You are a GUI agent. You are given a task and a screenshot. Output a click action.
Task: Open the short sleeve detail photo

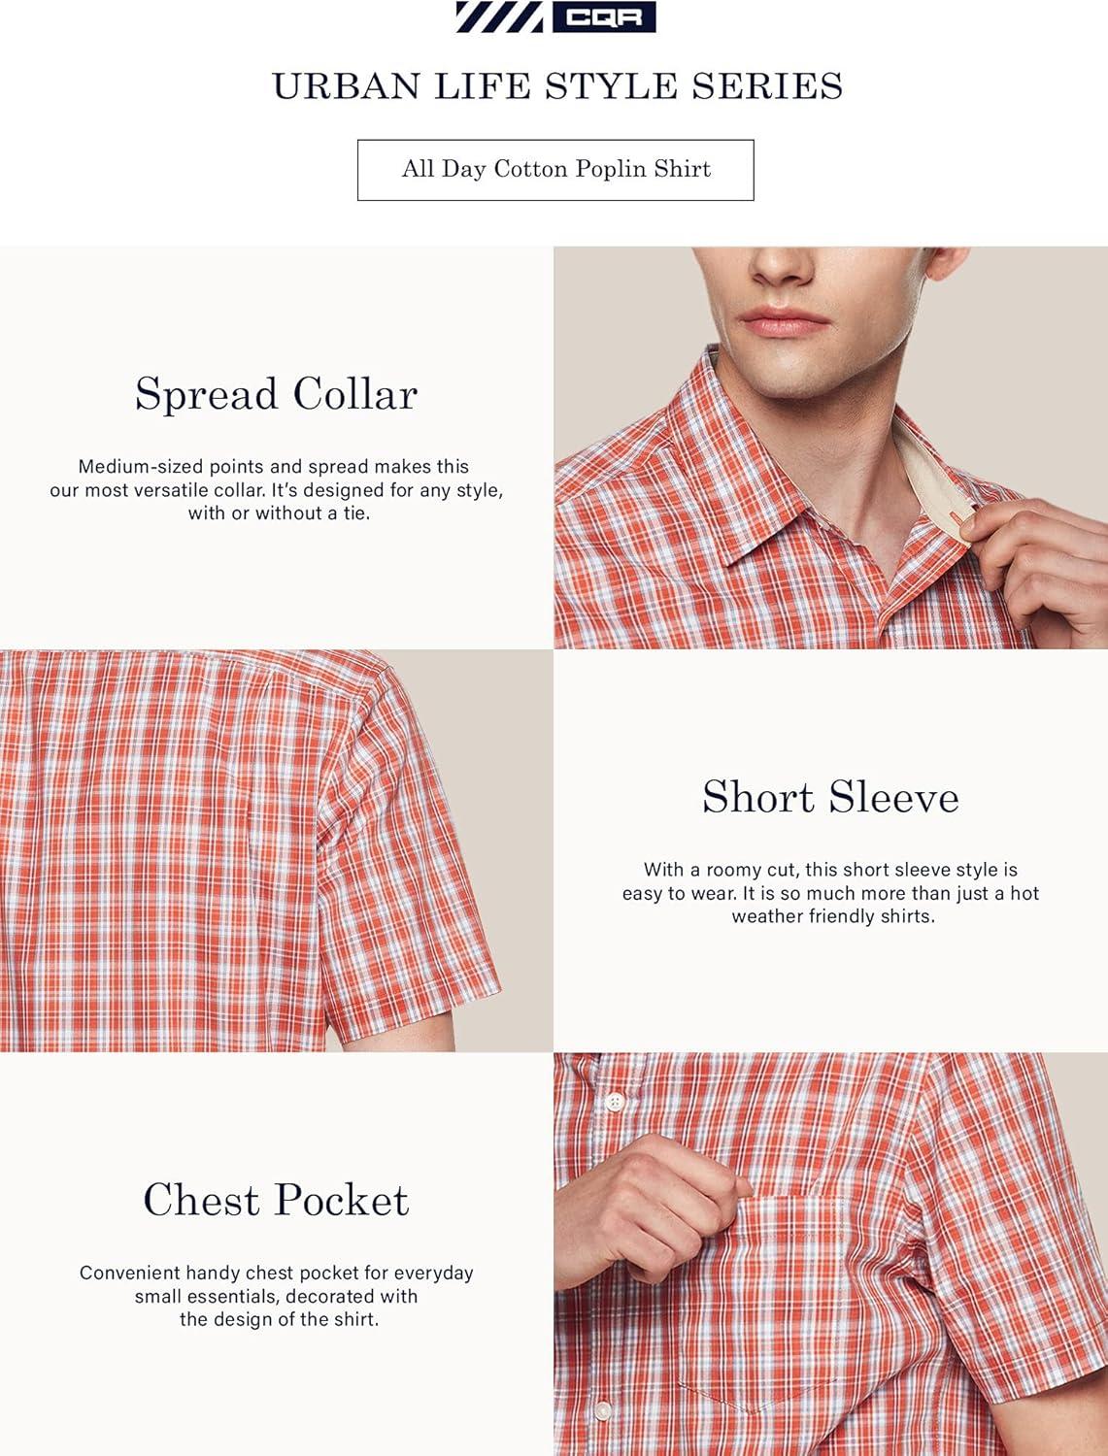[x=277, y=851]
